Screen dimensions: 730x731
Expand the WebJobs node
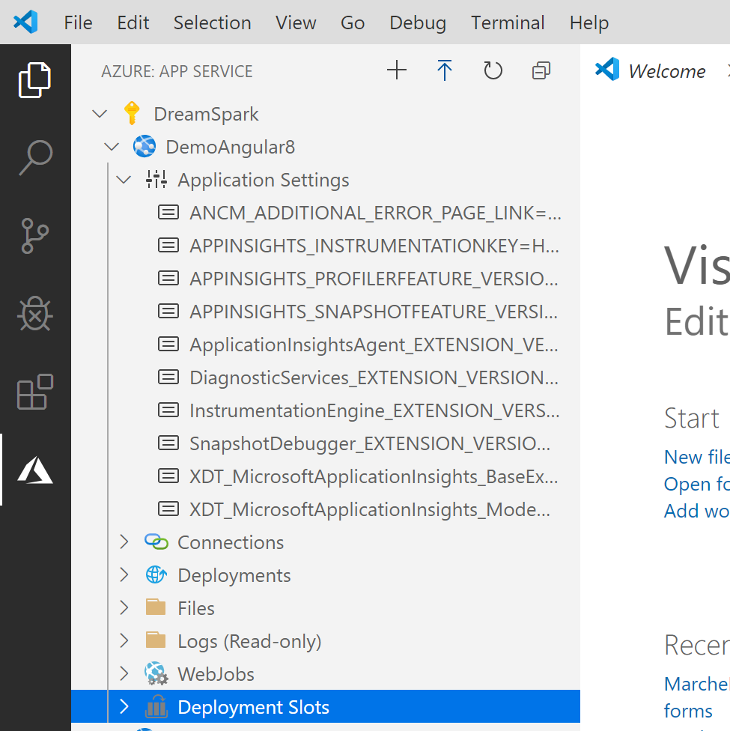(x=124, y=673)
